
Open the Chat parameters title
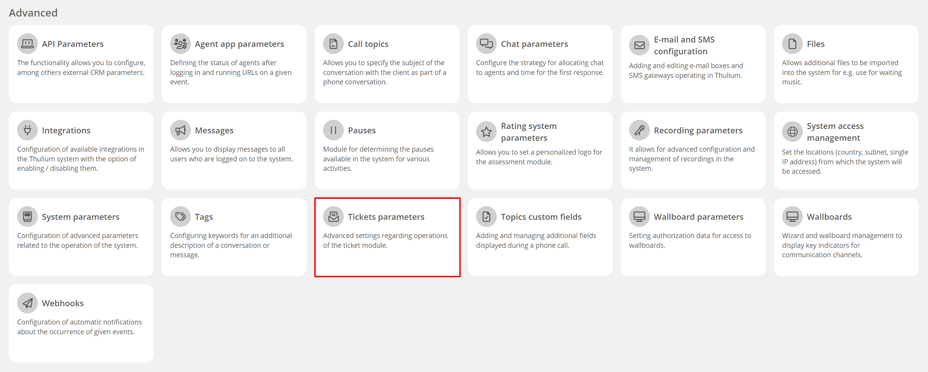point(534,44)
